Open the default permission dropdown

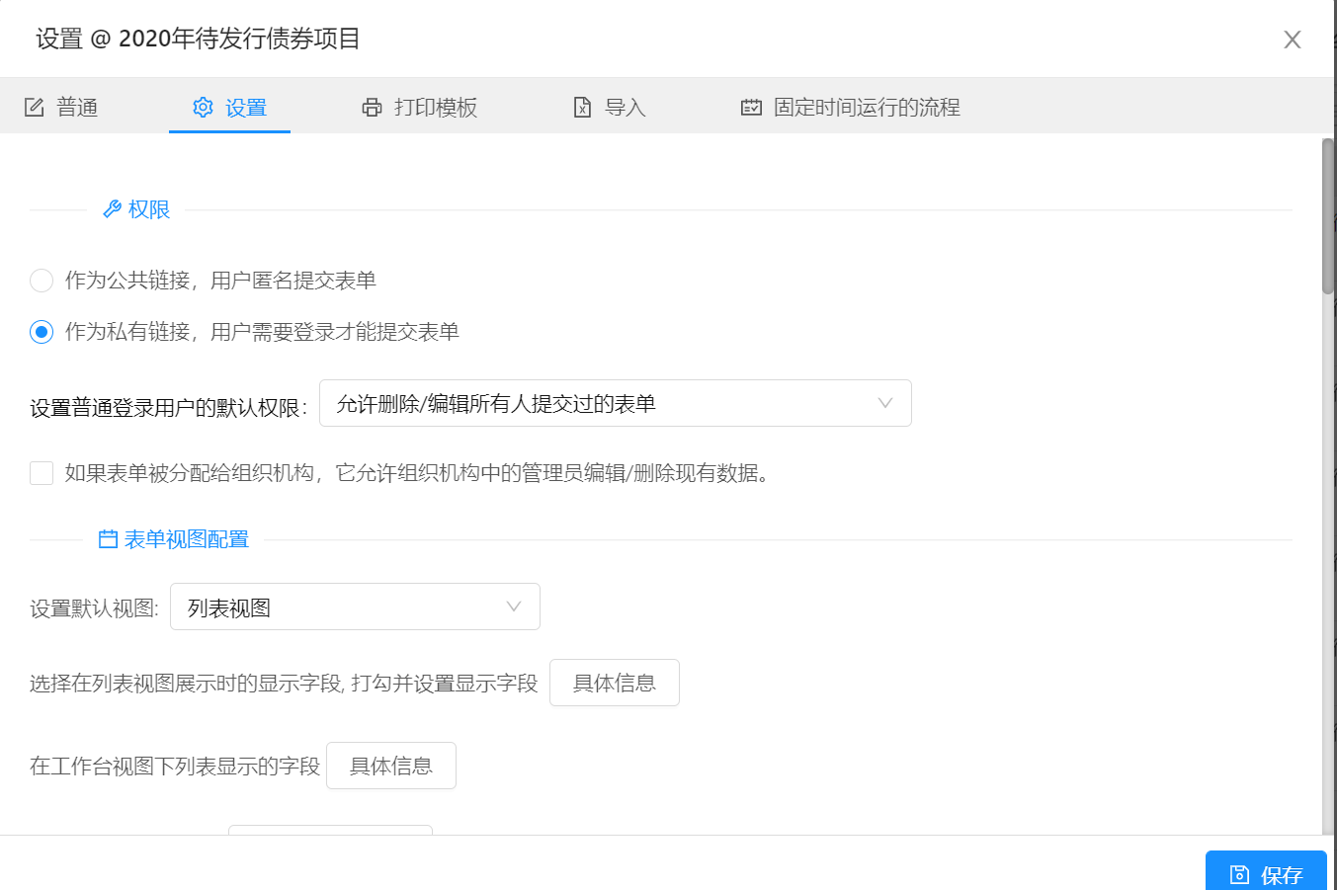[615, 403]
